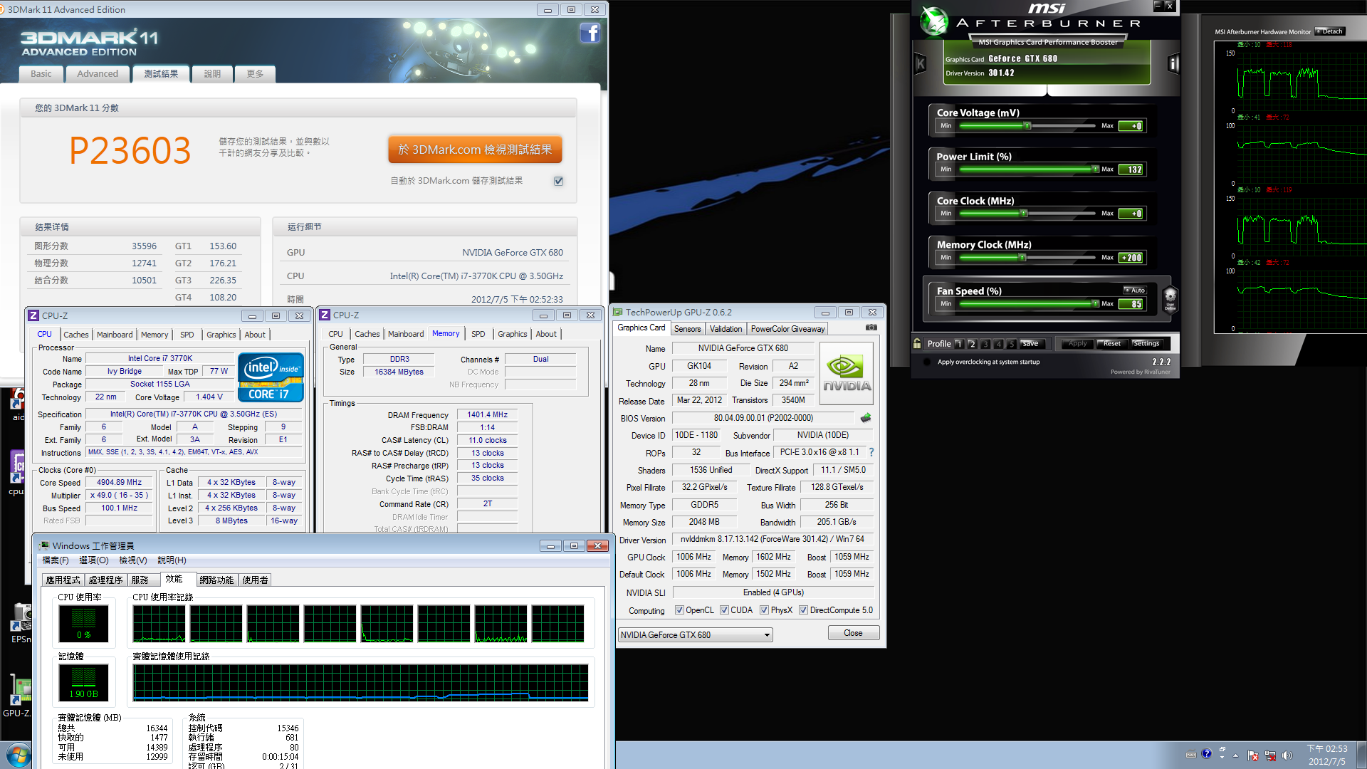Expand hidden tray icons arrow
Viewport: 1367px width, 769px height.
[x=1235, y=755]
